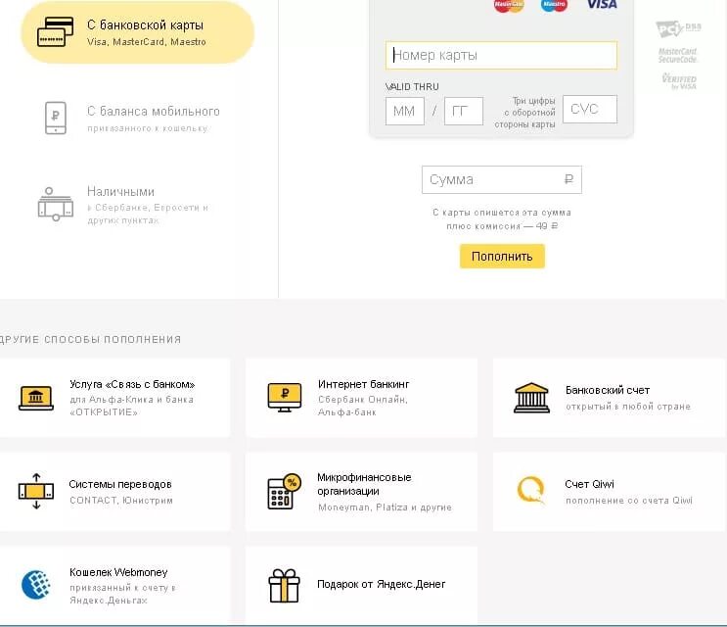
Task: Click the transfer arrows icon
Action: 36,491
